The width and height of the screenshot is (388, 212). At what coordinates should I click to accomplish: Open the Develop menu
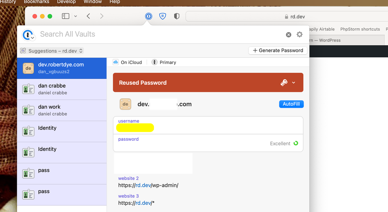[66, 2]
